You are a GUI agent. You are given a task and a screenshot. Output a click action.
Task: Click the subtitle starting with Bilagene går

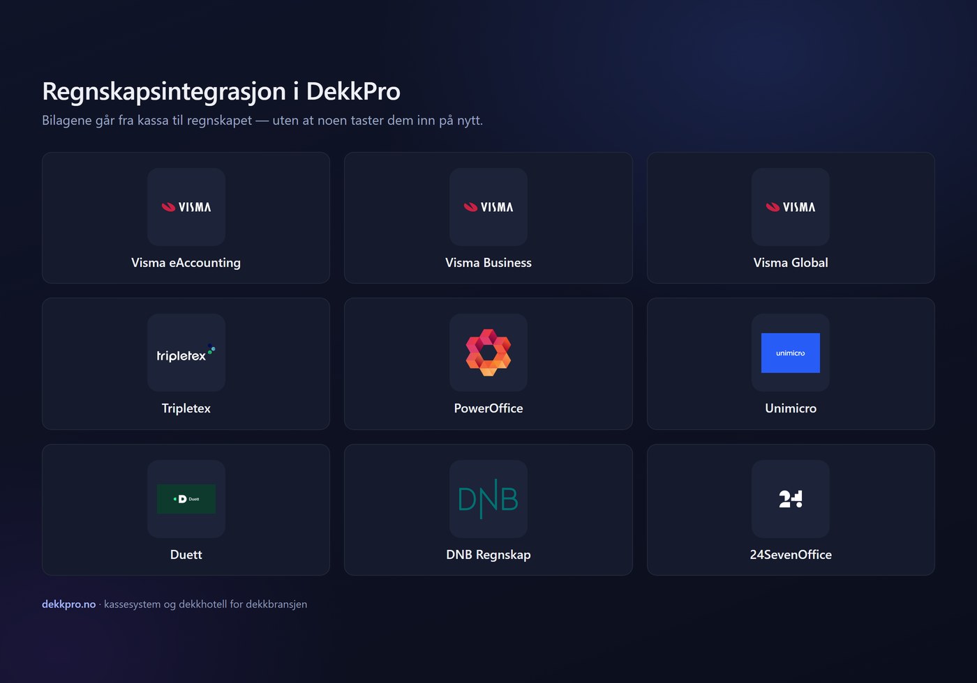(x=262, y=121)
